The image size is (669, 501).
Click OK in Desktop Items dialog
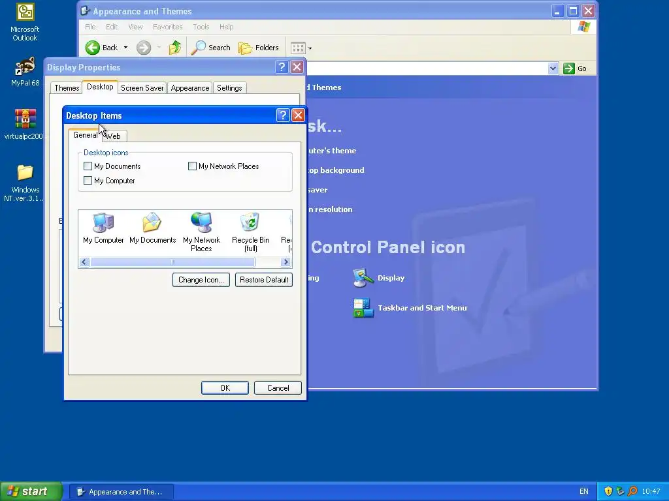(225, 387)
